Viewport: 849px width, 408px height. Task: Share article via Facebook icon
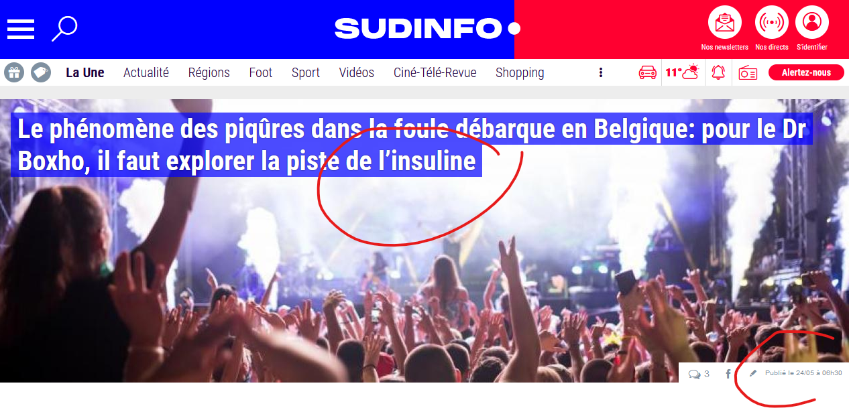click(x=728, y=374)
